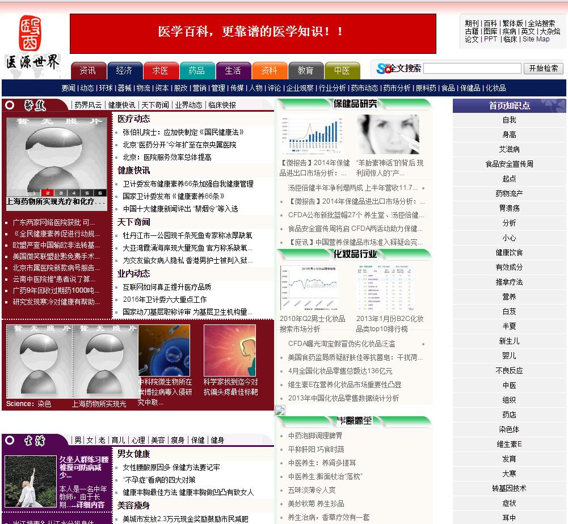Open 育儿 in the 生活 section menu
The height and width of the screenshot is (524, 568).
118,440
